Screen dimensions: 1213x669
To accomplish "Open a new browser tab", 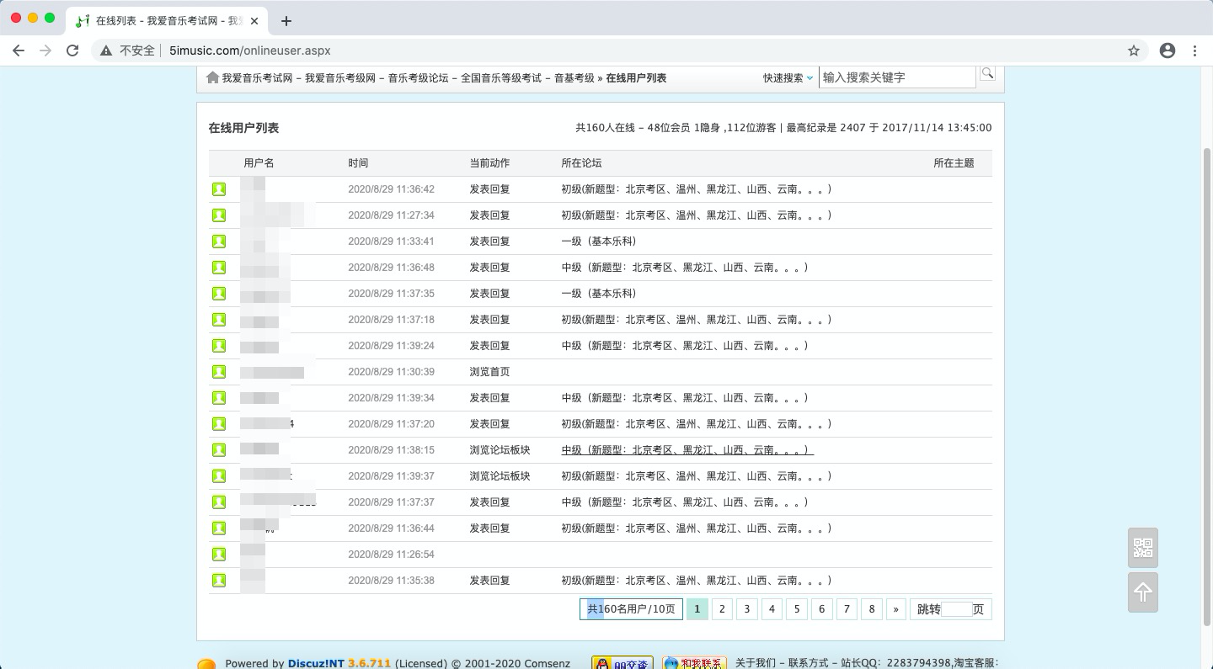I will coord(286,21).
